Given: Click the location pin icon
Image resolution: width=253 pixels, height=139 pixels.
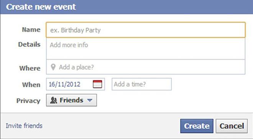Looking at the screenshot, I should (x=53, y=67).
